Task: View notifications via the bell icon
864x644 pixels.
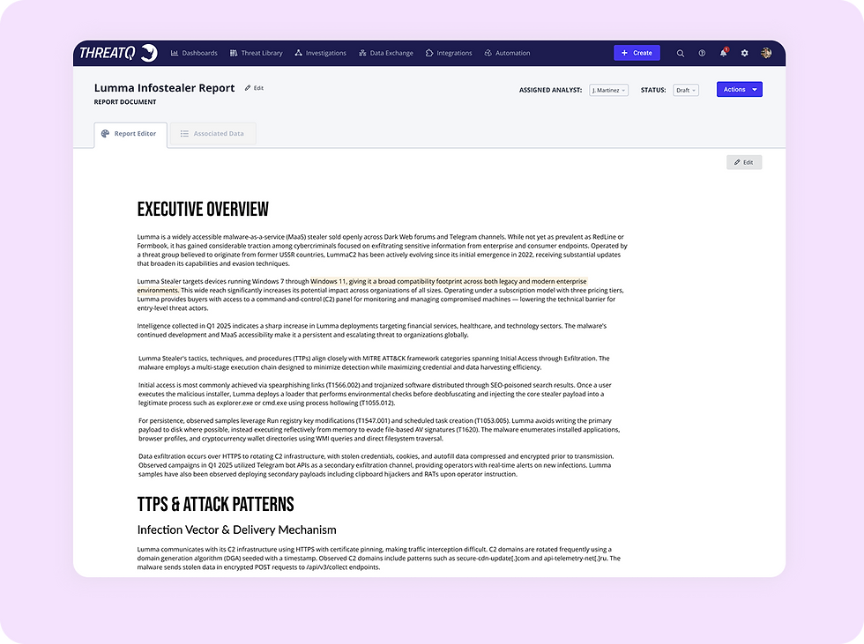Action: point(724,53)
